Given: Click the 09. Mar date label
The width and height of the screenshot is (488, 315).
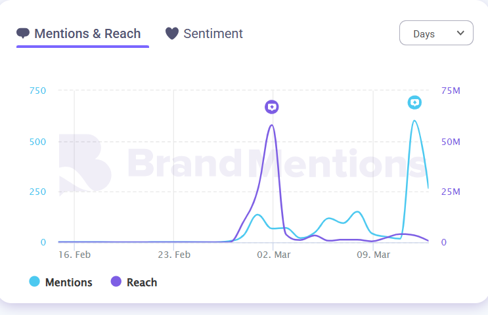Looking at the screenshot, I should (373, 255).
